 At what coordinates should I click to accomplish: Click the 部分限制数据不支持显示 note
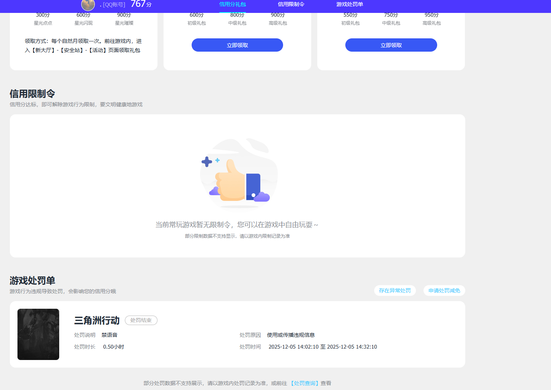[x=237, y=236]
